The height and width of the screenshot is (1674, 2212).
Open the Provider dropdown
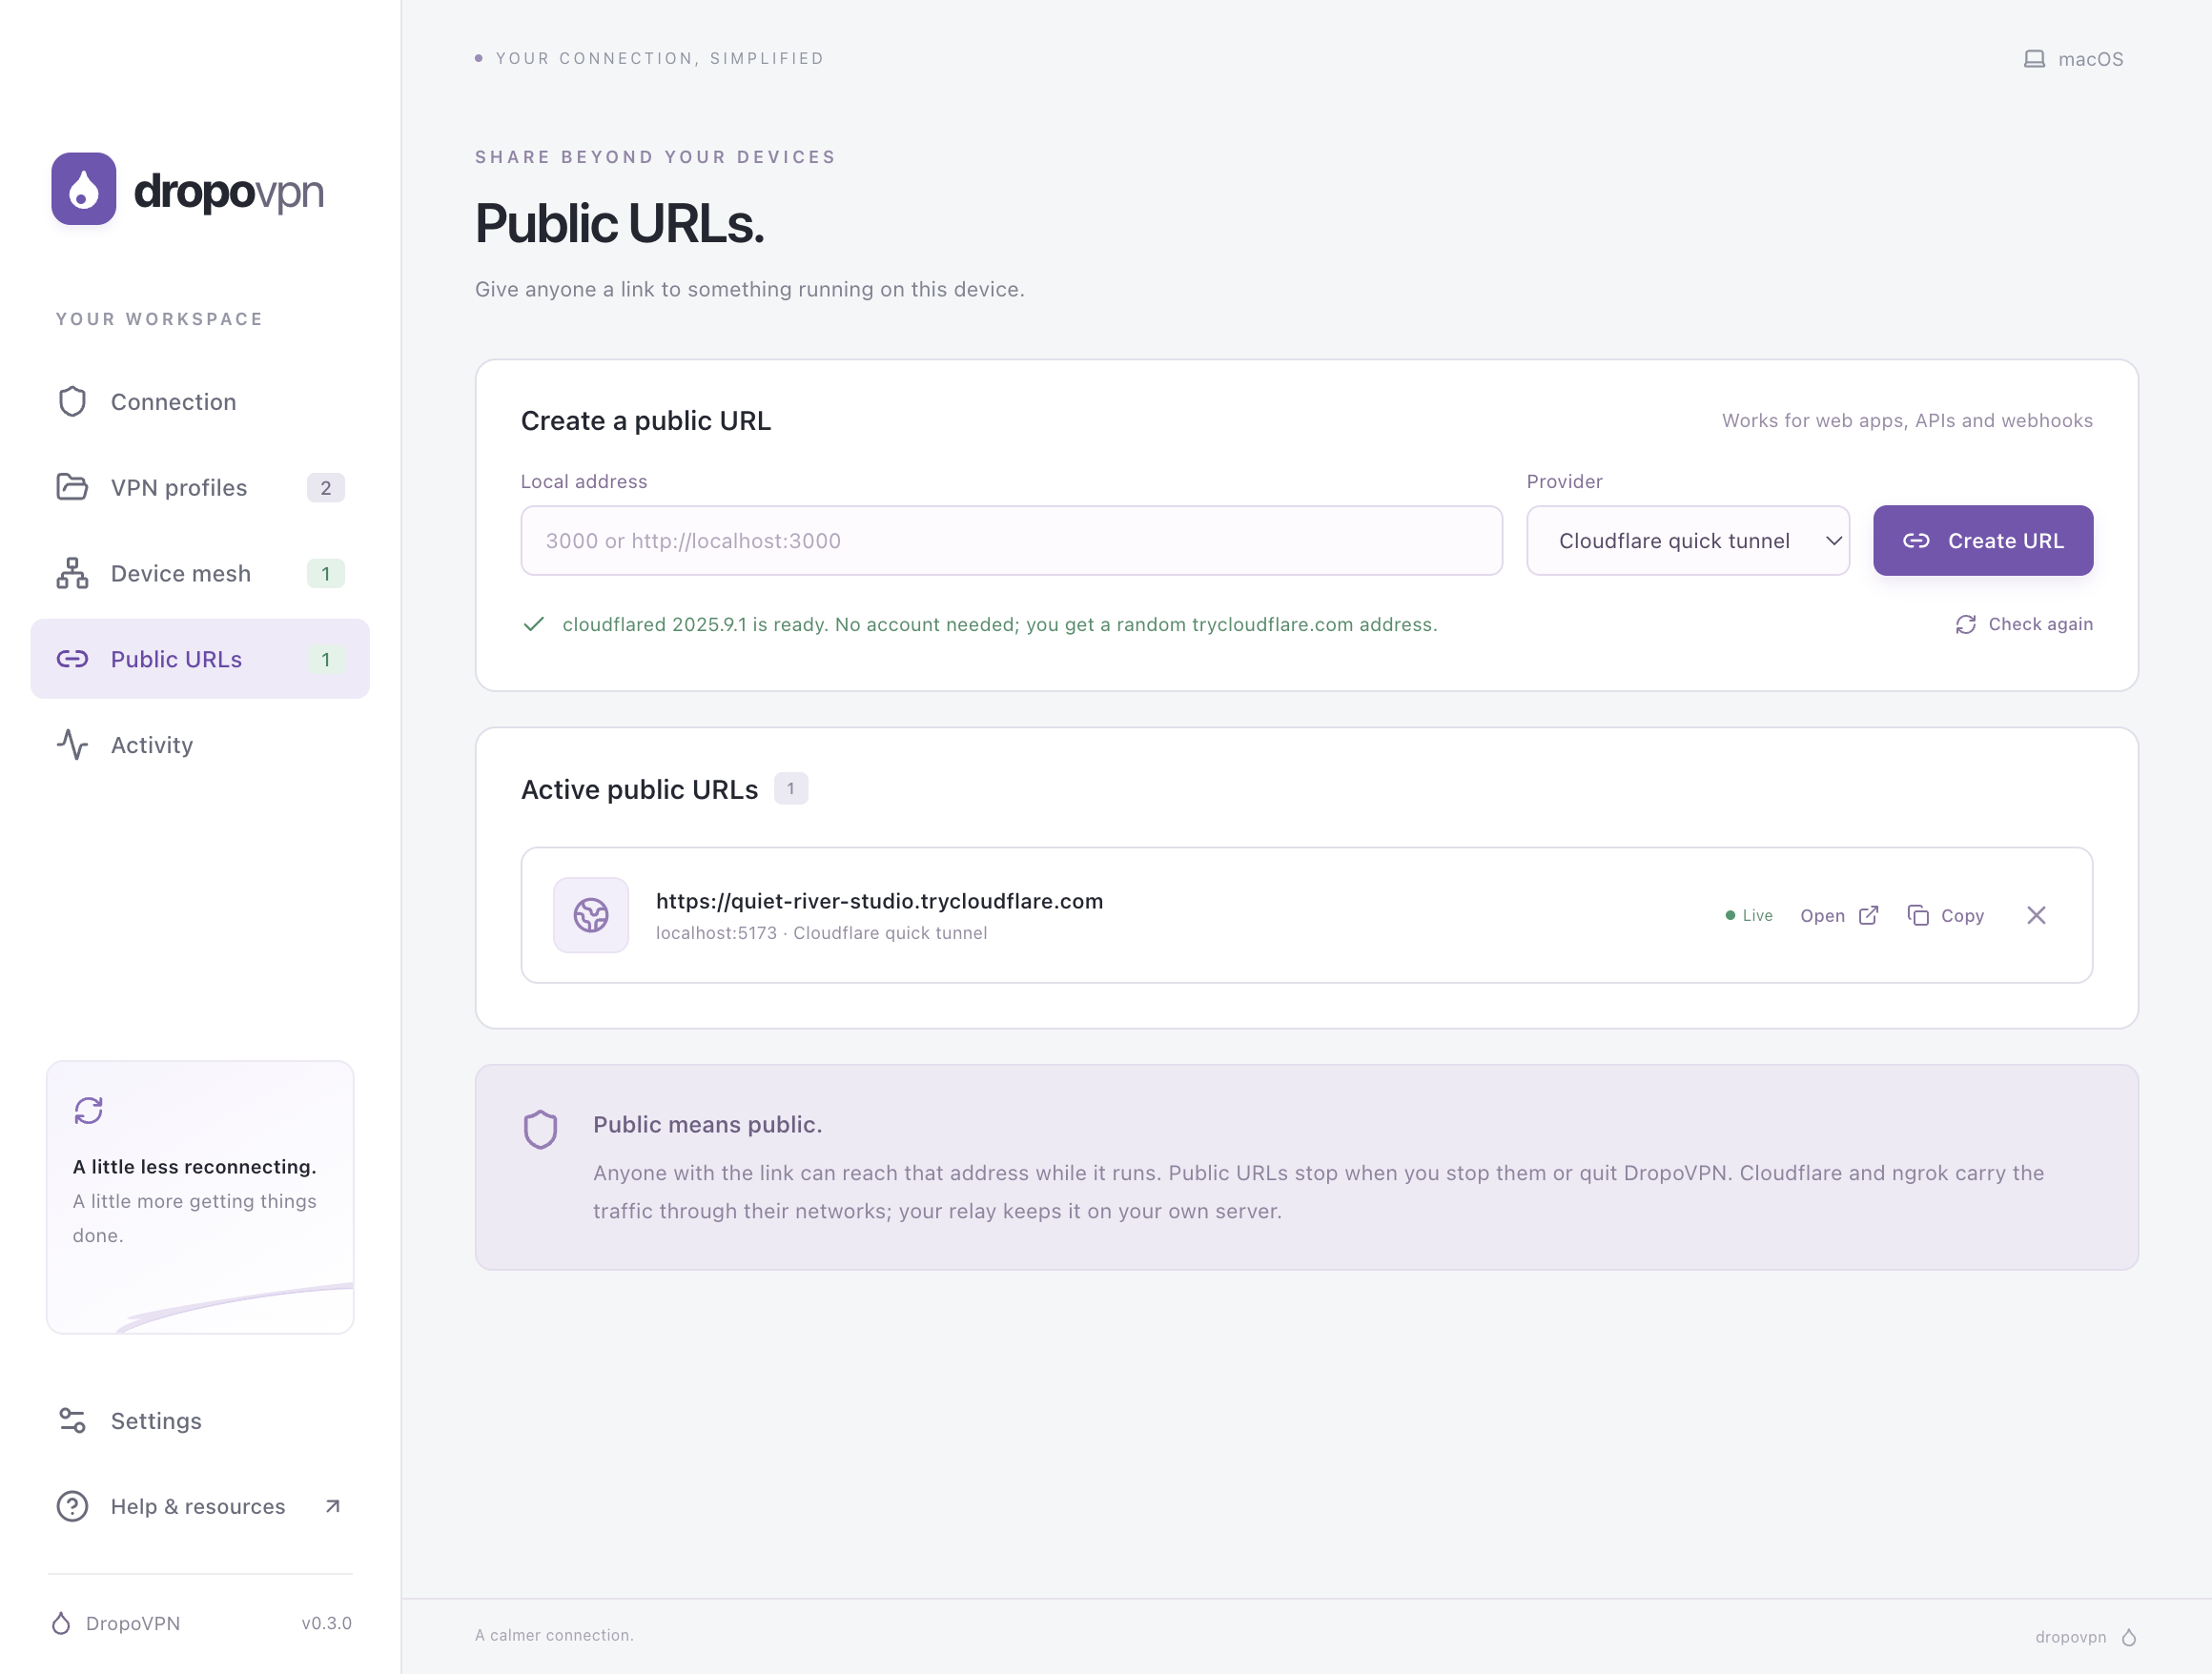pos(1688,540)
